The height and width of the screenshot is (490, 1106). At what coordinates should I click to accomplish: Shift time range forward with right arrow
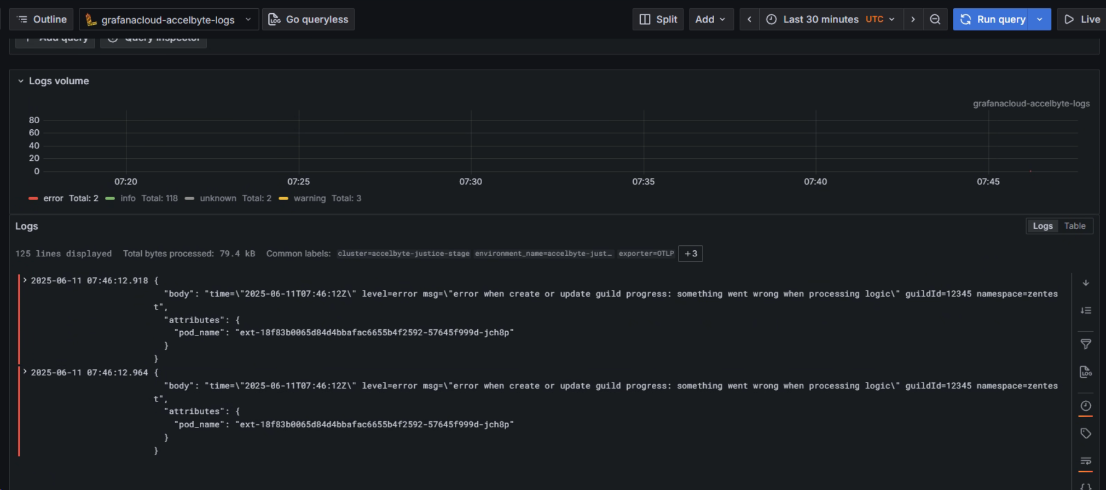pyautogui.click(x=913, y=19)
